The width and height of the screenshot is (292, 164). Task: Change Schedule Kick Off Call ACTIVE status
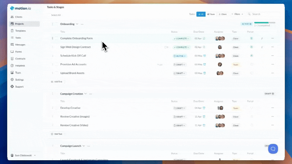[180, 56]
